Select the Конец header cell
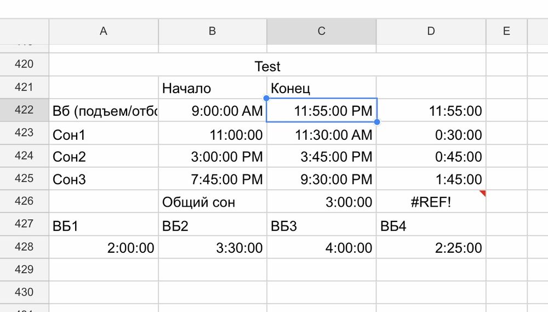Image resolution: width=548 pixels, height=312 pixels. (321, 88)
